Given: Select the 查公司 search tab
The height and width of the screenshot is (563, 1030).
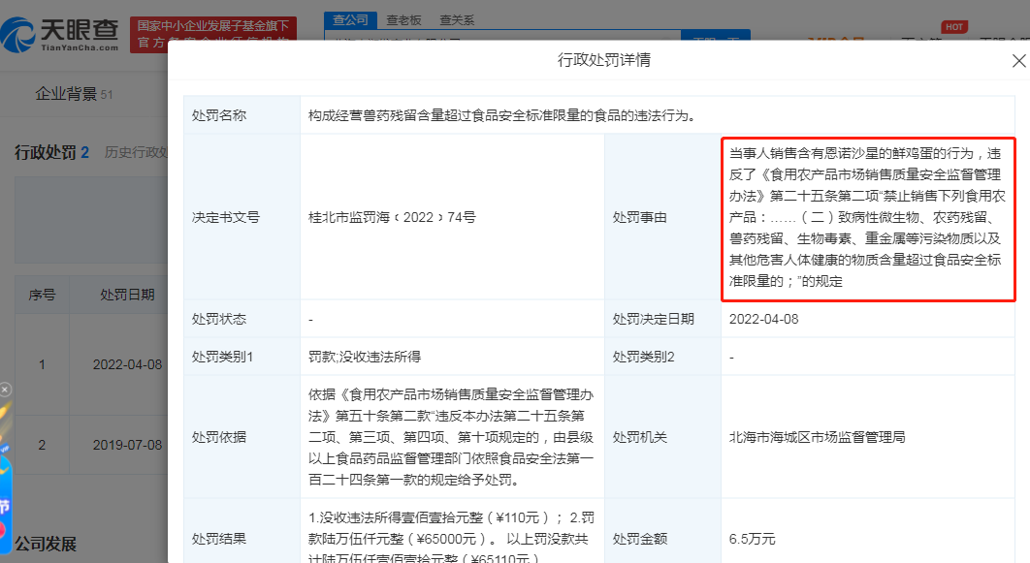Looking at the screenshot, I should point(350,19).
